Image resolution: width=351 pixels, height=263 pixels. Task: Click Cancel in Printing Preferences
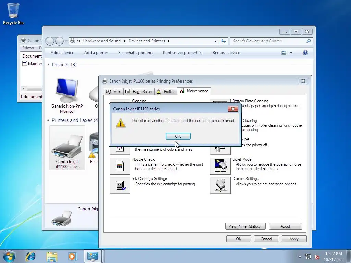(x=266, y=239)
